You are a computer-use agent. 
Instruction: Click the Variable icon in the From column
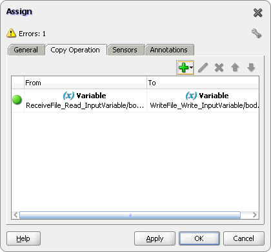point(68,96)
